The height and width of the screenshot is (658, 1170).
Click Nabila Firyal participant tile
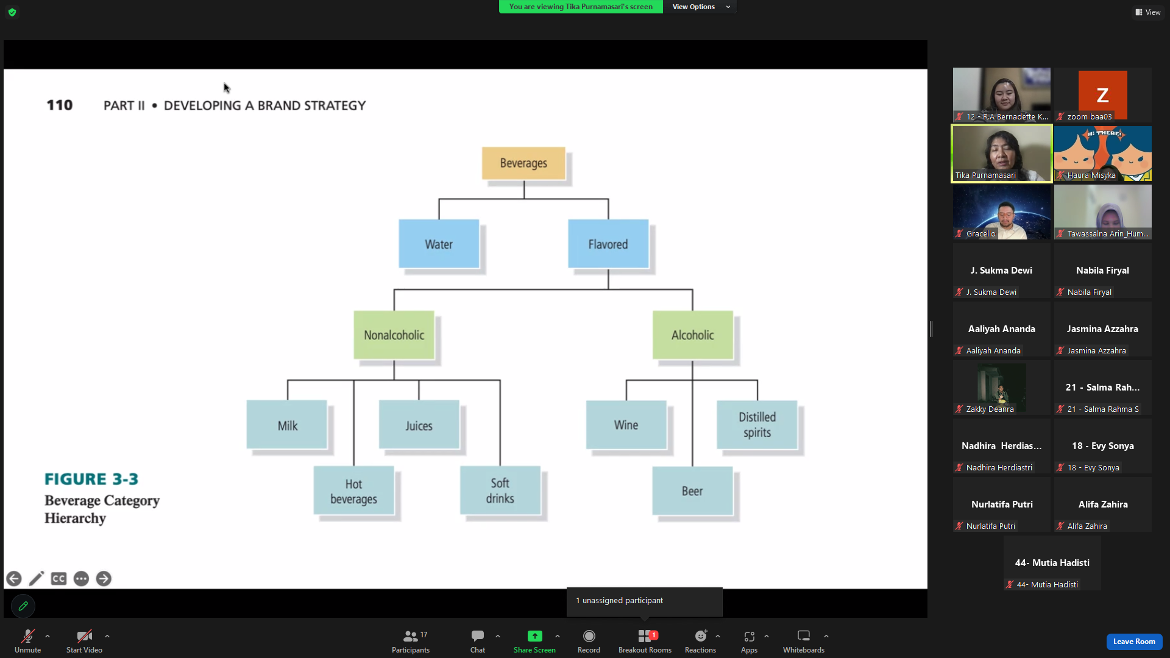click(1102, 271)
